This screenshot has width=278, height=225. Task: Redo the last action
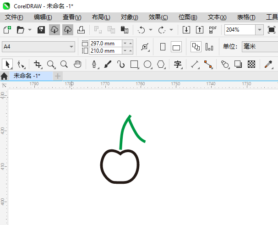pos(162,30)
